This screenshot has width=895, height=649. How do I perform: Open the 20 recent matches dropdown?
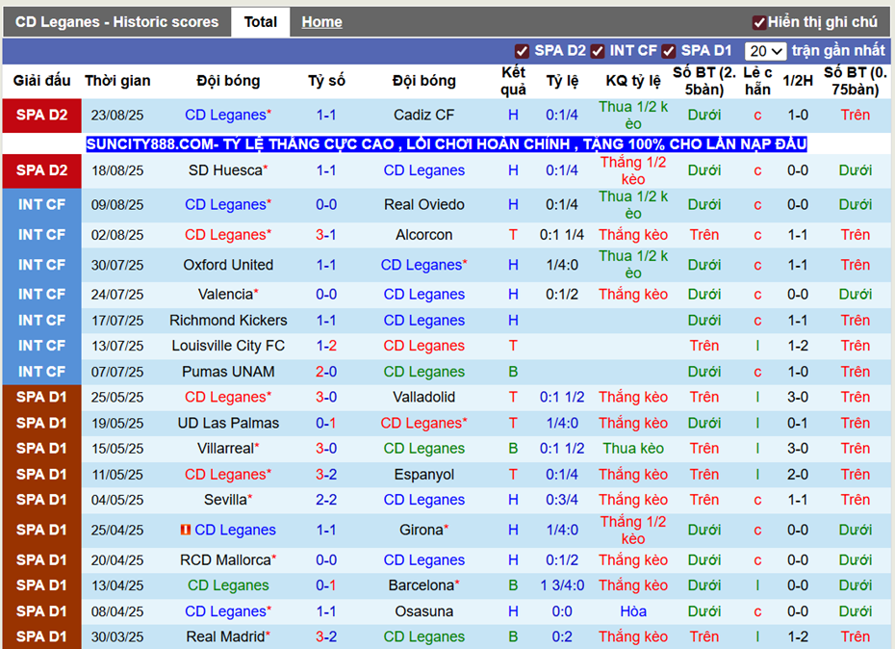(x=765, y=51)
